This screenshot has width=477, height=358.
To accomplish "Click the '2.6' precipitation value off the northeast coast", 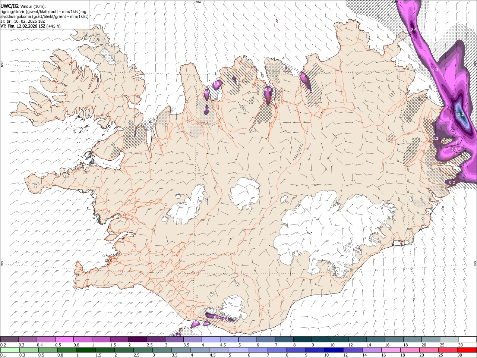I will pos(413,30).
